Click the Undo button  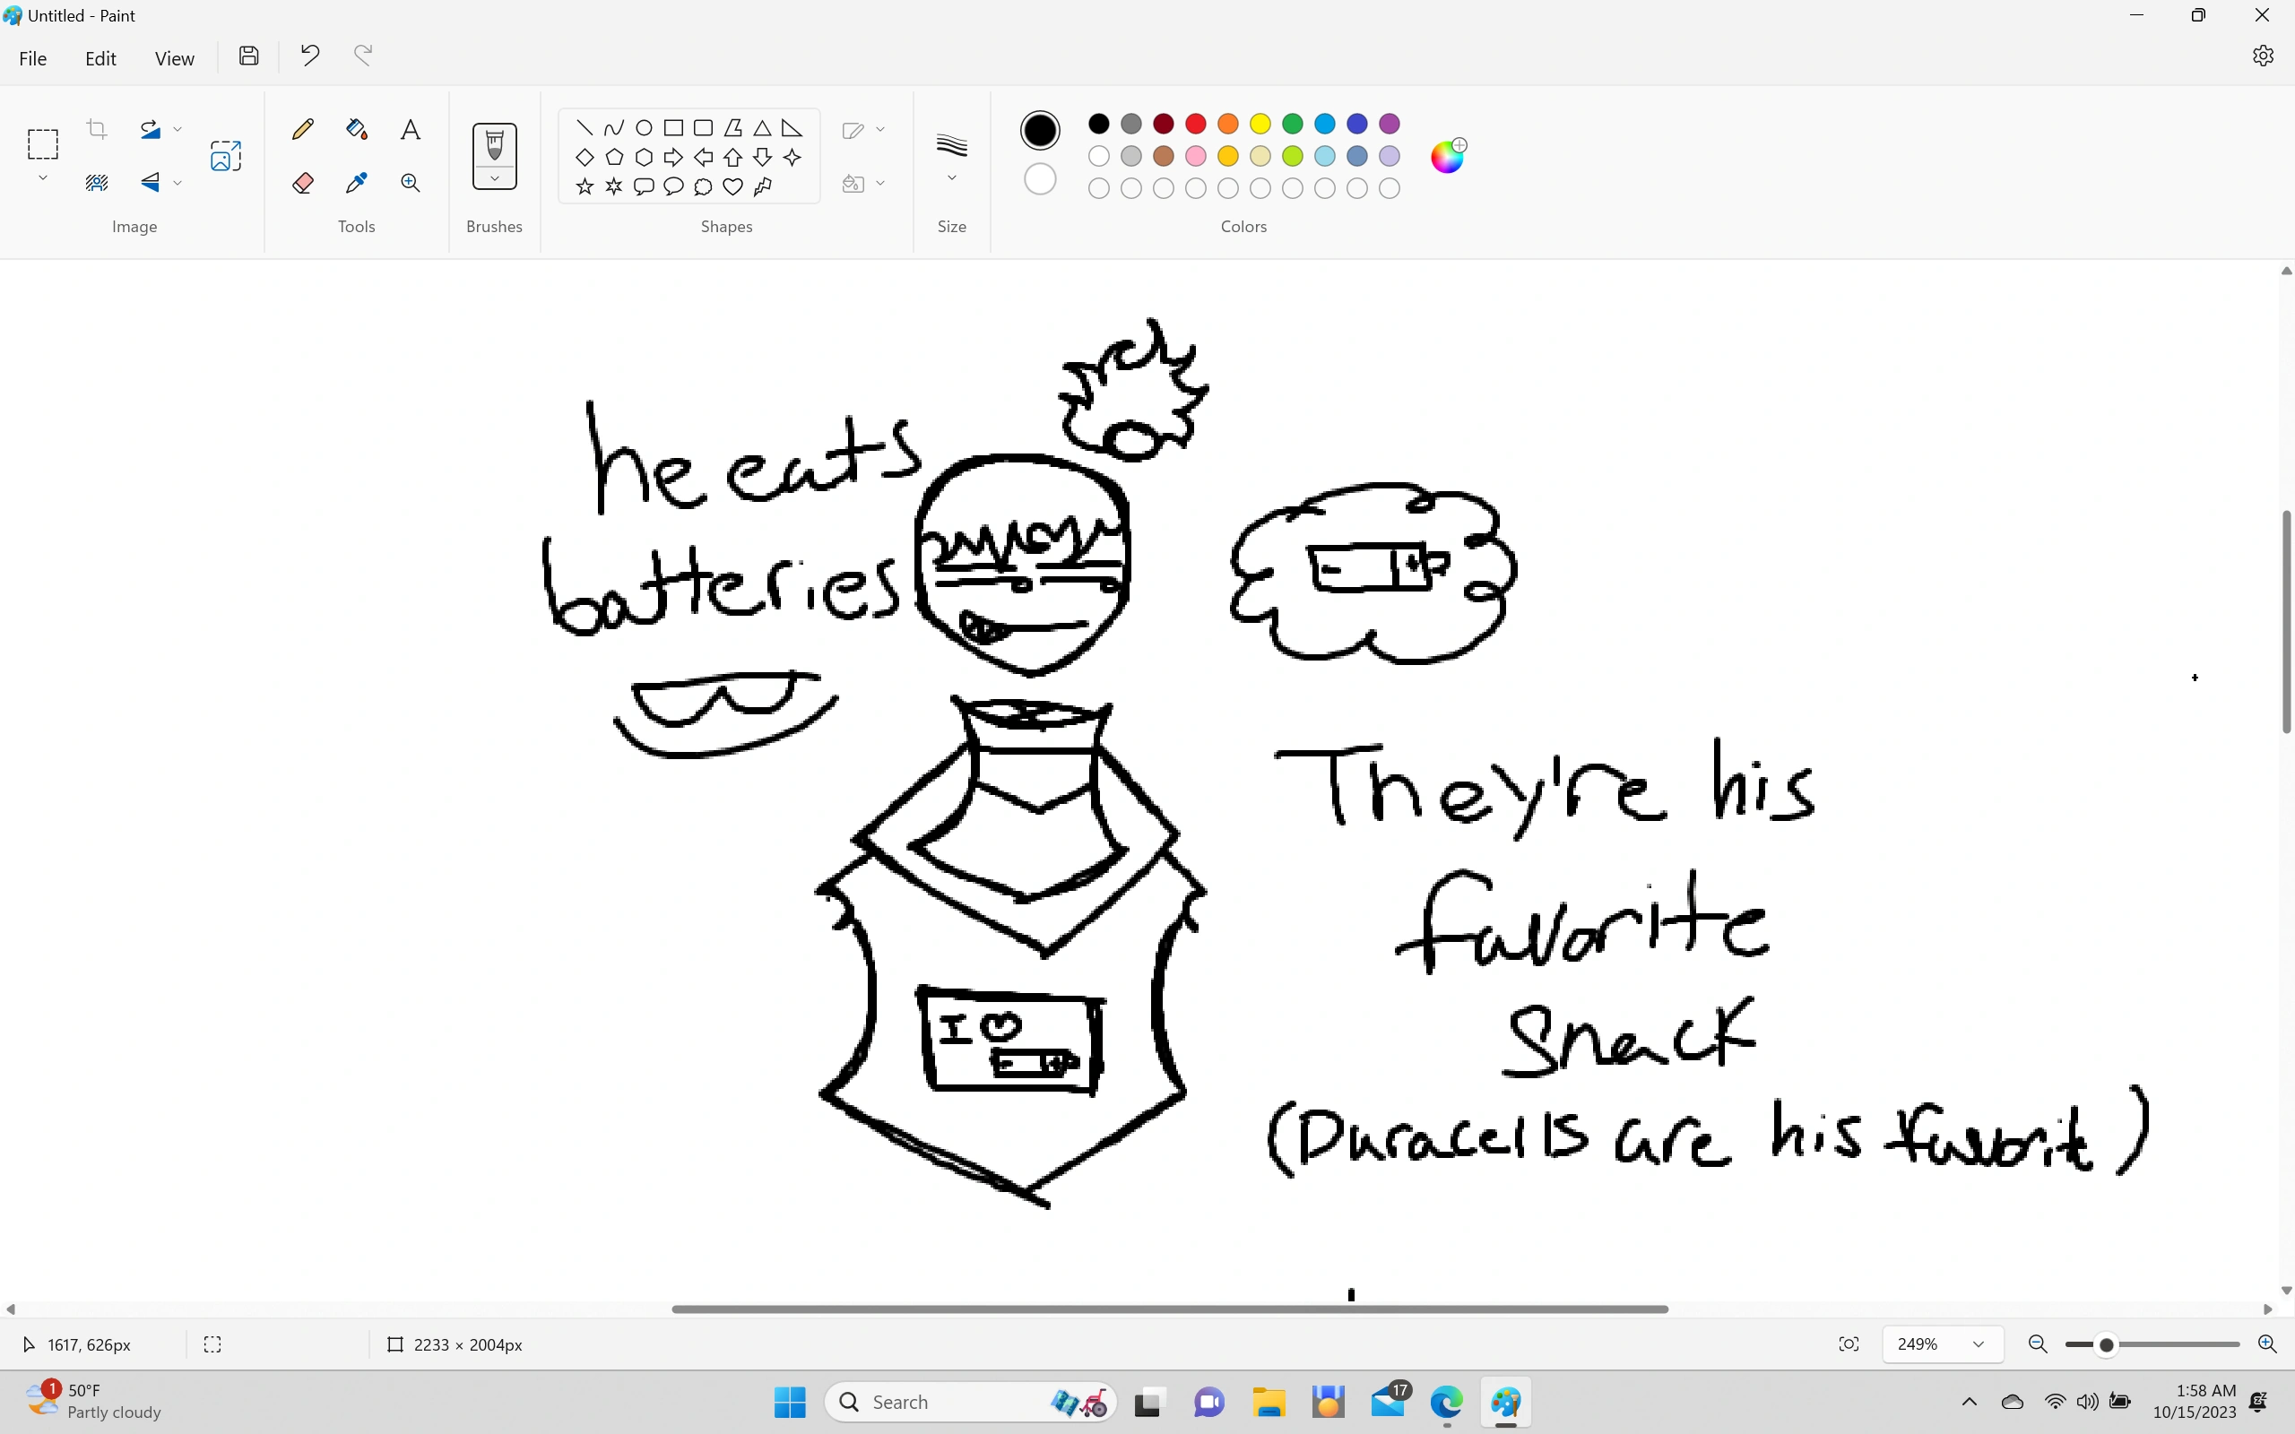tap(309, 56)
